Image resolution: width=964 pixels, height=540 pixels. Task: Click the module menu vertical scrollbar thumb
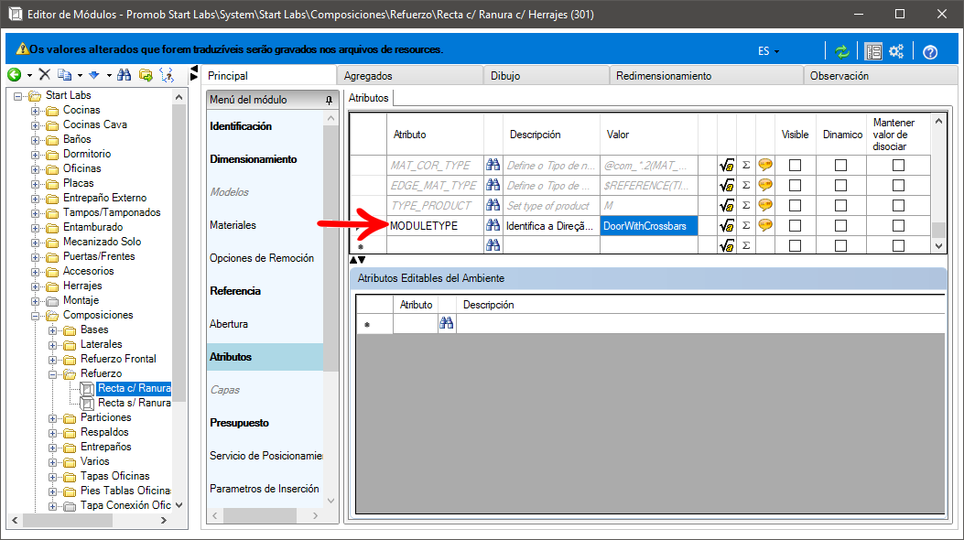pyautogui.click(x=330, y=249)
